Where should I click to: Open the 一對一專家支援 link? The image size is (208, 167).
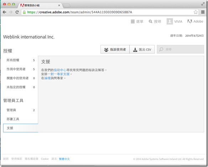point(58,74)
